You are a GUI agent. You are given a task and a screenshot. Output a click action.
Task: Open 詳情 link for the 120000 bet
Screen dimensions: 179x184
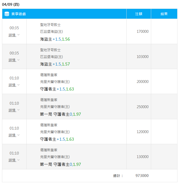[x=12, y=135]
